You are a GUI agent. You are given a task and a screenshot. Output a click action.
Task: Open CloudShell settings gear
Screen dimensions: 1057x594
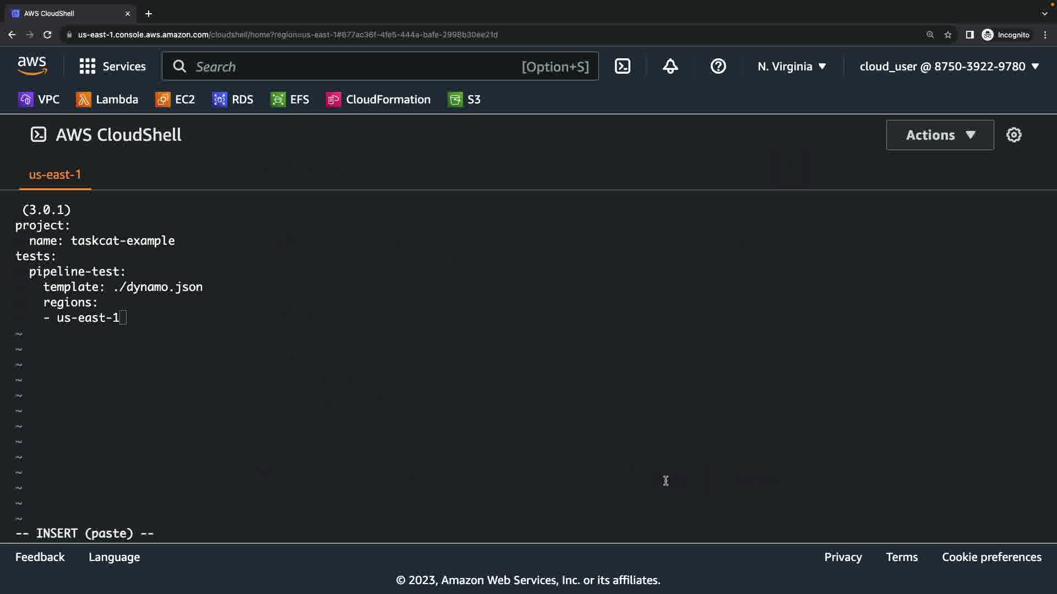click(x=1014, y=135)
